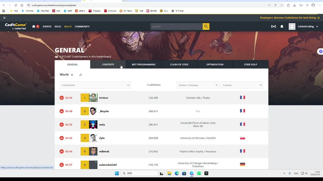Open the 天猫精选 bookmark

[x=95, y=11]
